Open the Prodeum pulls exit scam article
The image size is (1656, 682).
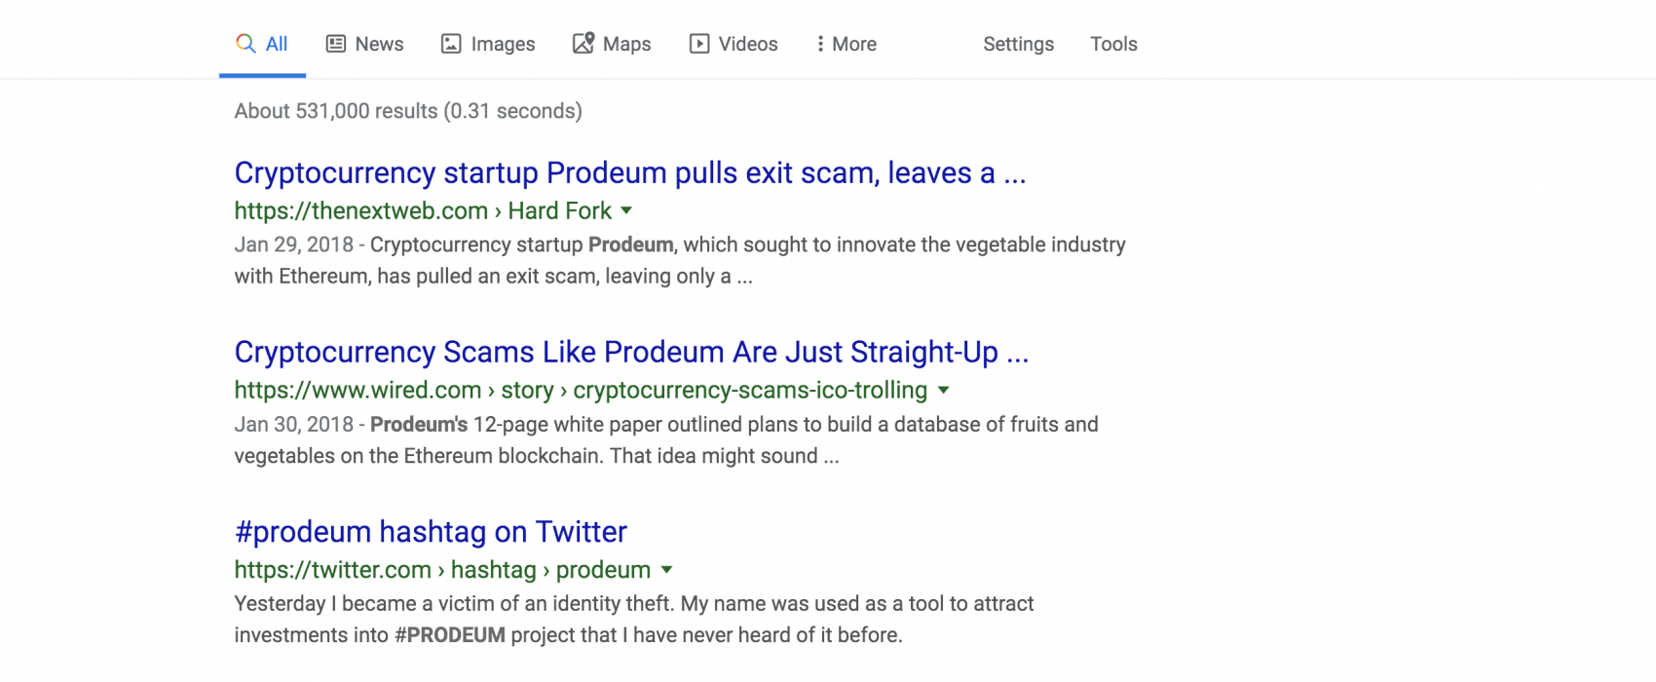point(630,173)
